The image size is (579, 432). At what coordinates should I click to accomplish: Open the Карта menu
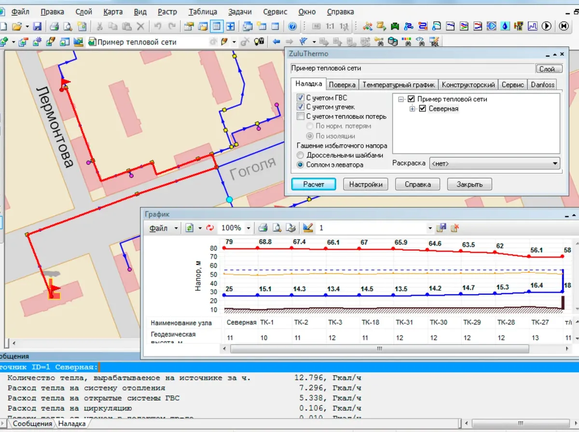pos(112,12)
